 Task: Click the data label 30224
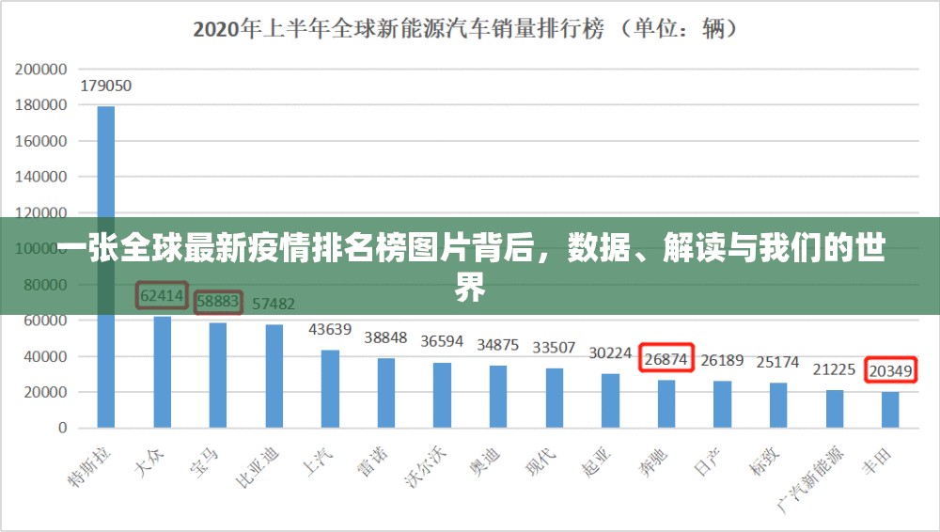click(610, 353)
